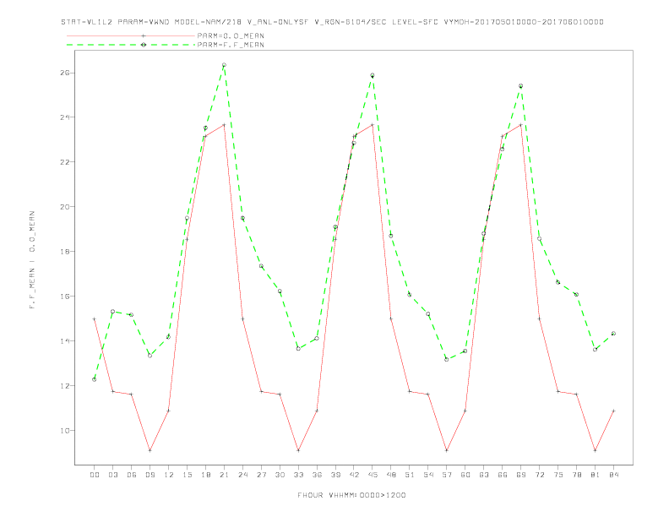The width and height of the screenshot is (669, 517).
Task: Select red plus data point at hour 00
Action: click(x=95, y=318)
